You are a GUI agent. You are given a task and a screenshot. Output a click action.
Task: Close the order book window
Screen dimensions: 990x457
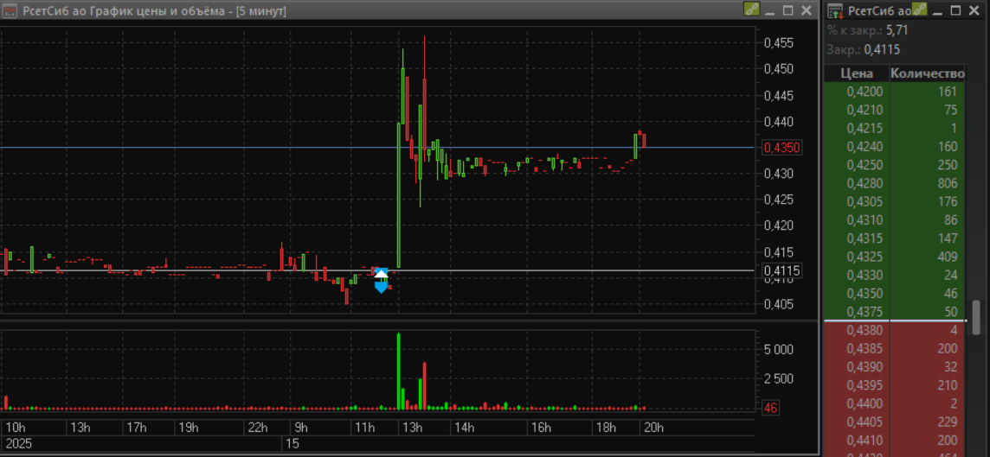[974, 10]
